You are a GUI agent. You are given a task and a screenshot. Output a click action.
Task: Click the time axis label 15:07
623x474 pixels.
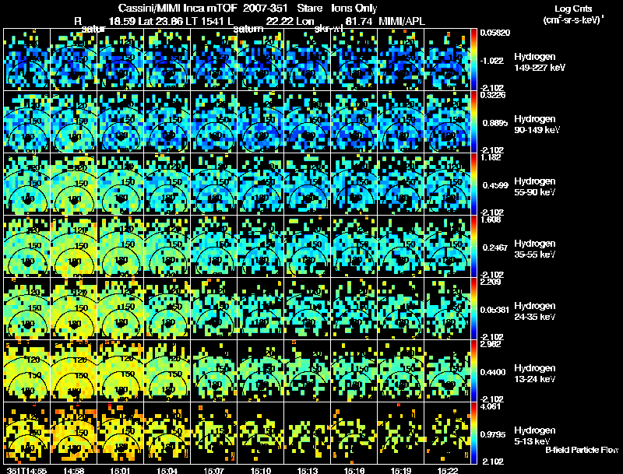click(213, 471)
